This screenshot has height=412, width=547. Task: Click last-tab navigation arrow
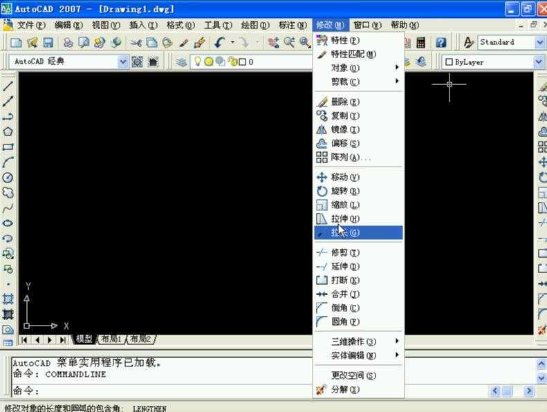(x=63, y=340)
